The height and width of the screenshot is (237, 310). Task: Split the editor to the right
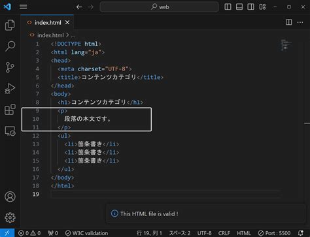288,22
